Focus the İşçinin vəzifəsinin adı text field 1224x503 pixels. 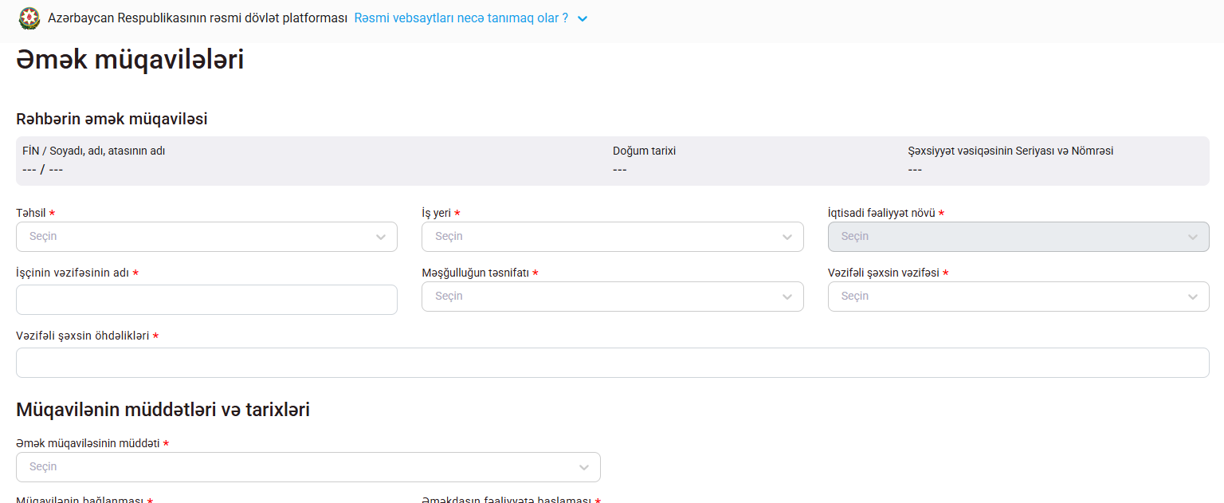pyautogui.click(x=206, y=300)
